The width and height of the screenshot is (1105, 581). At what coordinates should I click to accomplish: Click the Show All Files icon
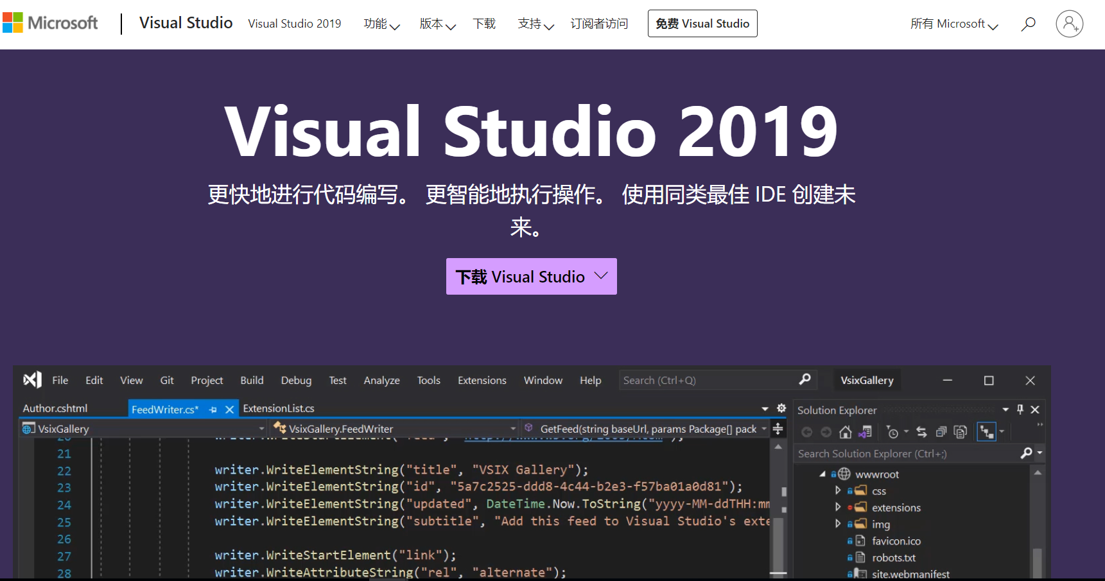tap(961, 432)
